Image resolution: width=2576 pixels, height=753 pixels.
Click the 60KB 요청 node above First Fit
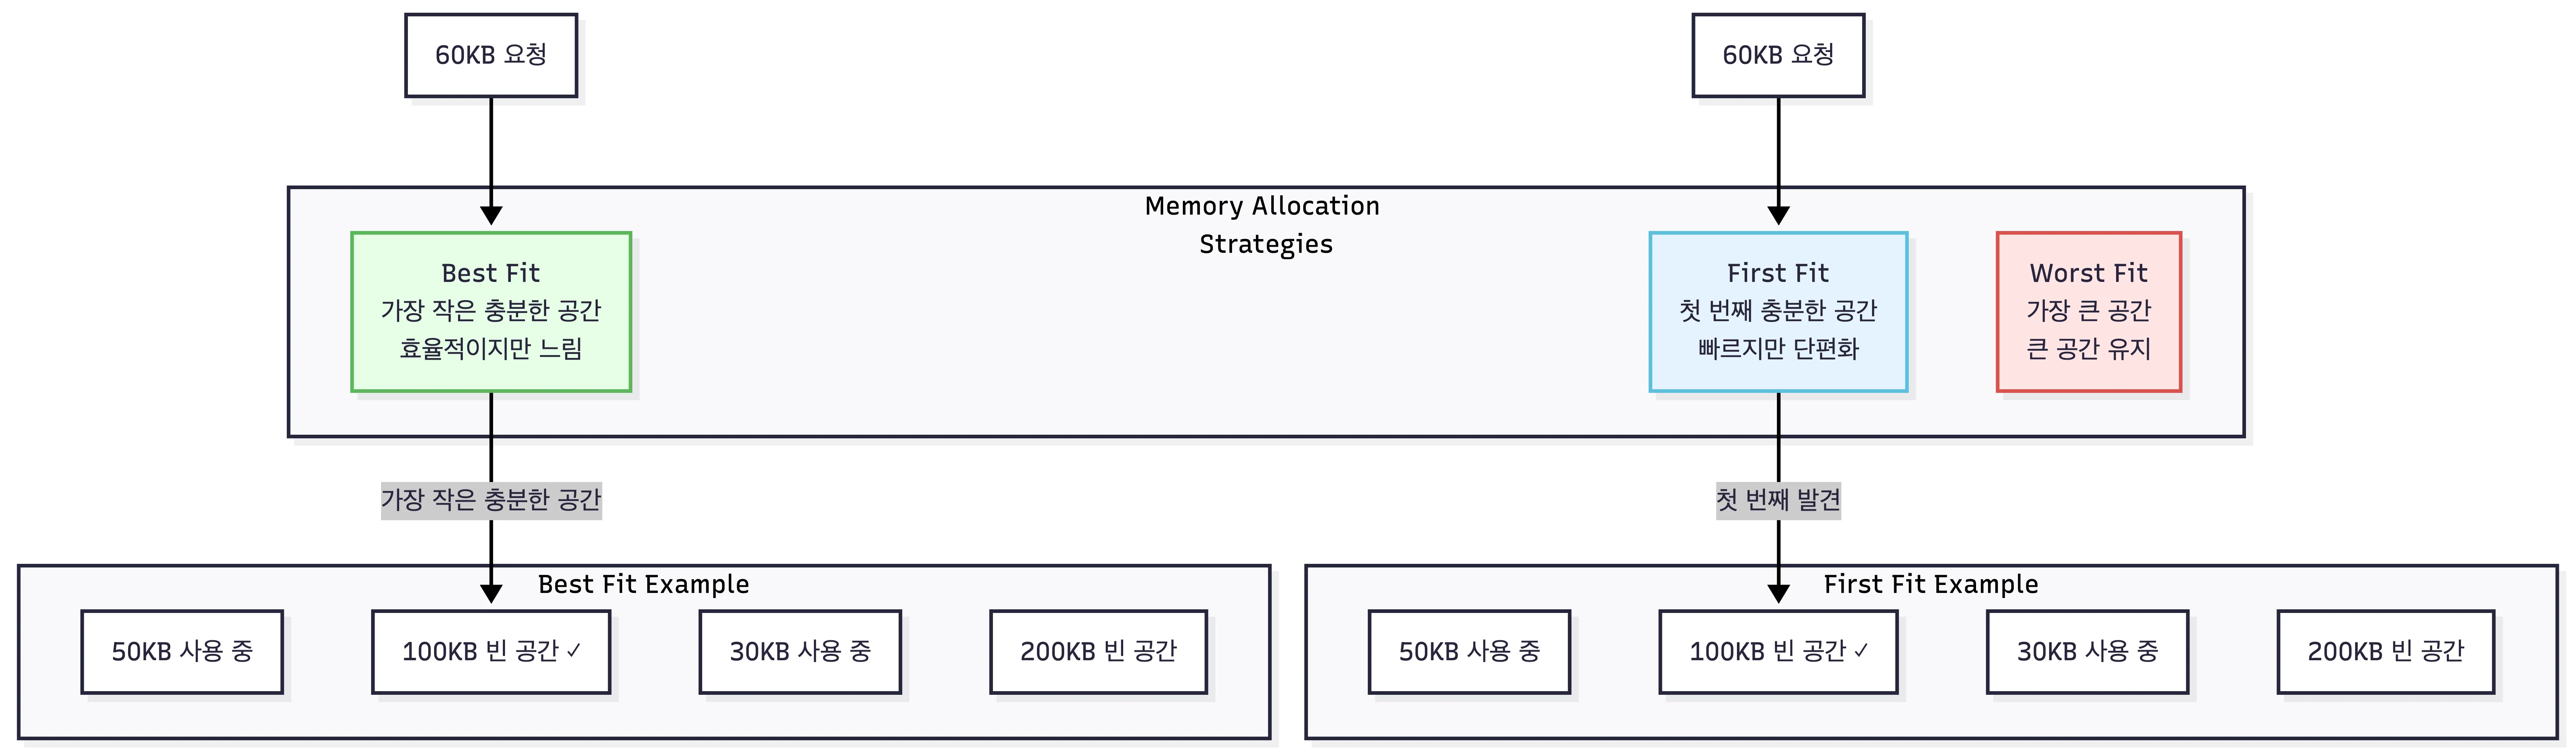point(1778,55)
